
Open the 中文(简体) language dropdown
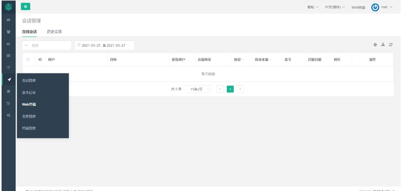pos(335,7)
